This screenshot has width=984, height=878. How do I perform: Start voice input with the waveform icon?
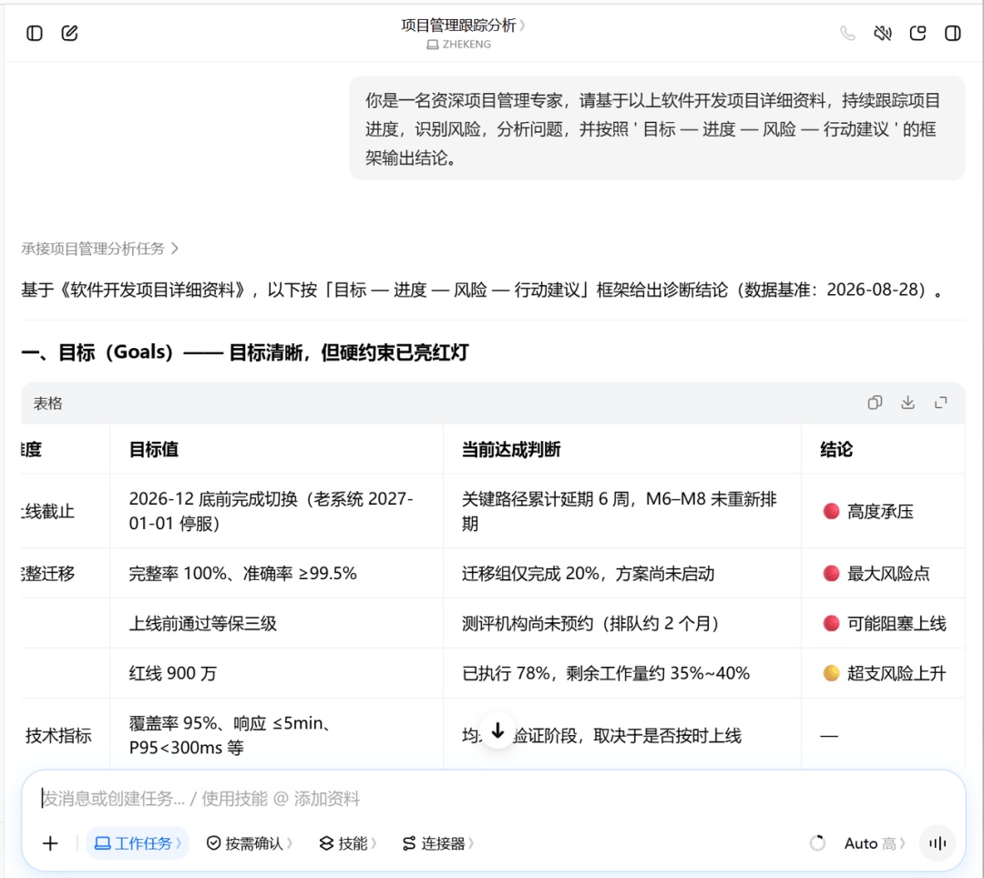(938, 843)
